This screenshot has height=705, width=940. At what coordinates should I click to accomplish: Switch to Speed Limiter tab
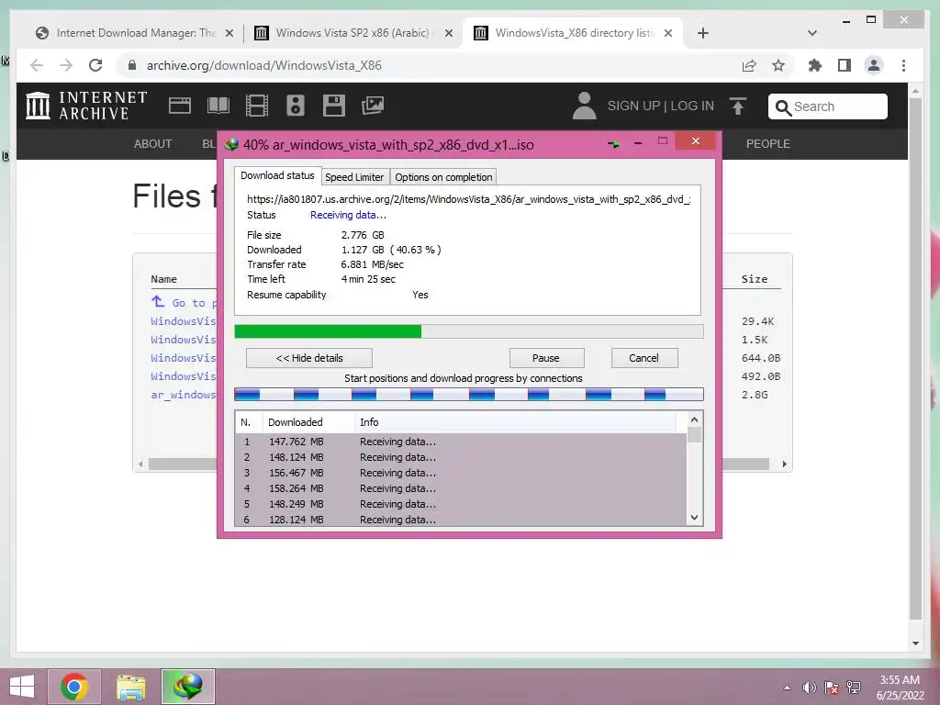(354, 177)
